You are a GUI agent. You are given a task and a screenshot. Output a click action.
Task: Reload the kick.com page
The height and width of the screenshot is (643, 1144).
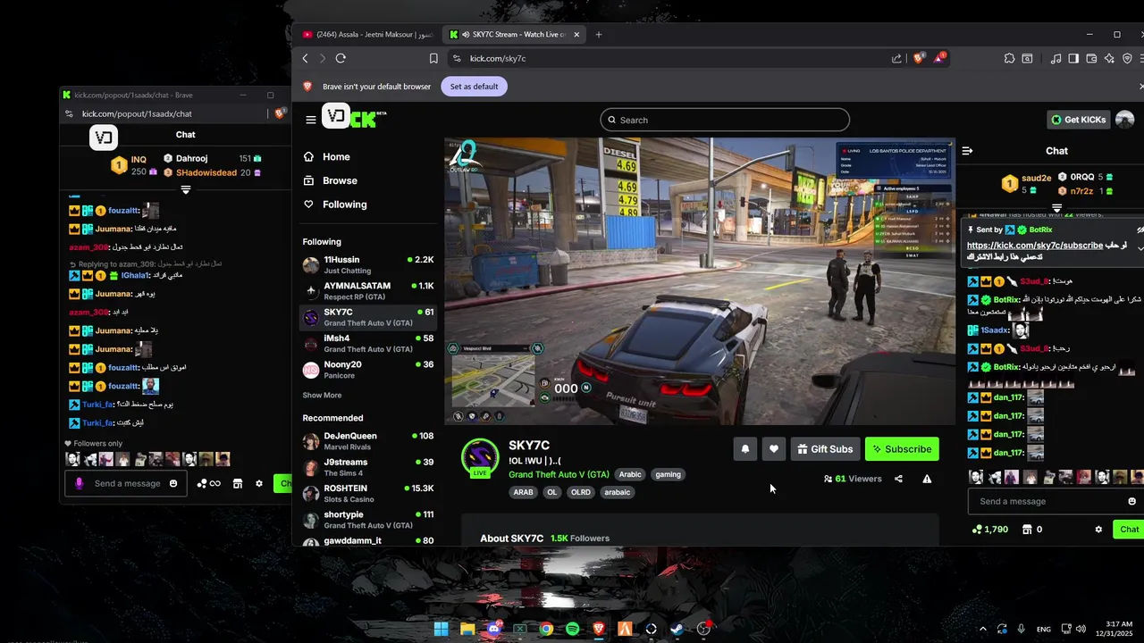(x=341, y=58)
